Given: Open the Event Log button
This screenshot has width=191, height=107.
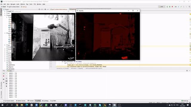Looking at the screenshot, I should tap(185, 101).
